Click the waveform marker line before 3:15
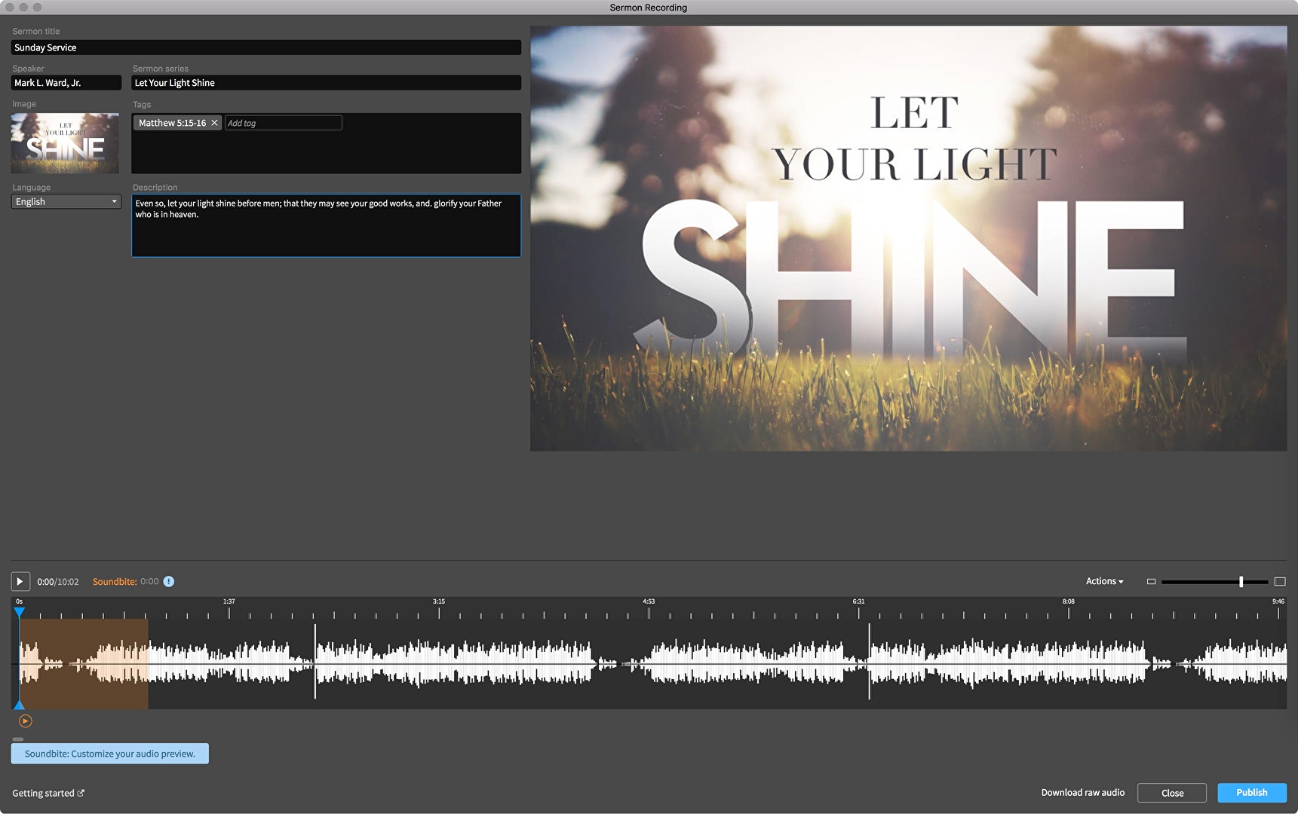Screen dimensions: 1298x814 (x=315, y=661)
